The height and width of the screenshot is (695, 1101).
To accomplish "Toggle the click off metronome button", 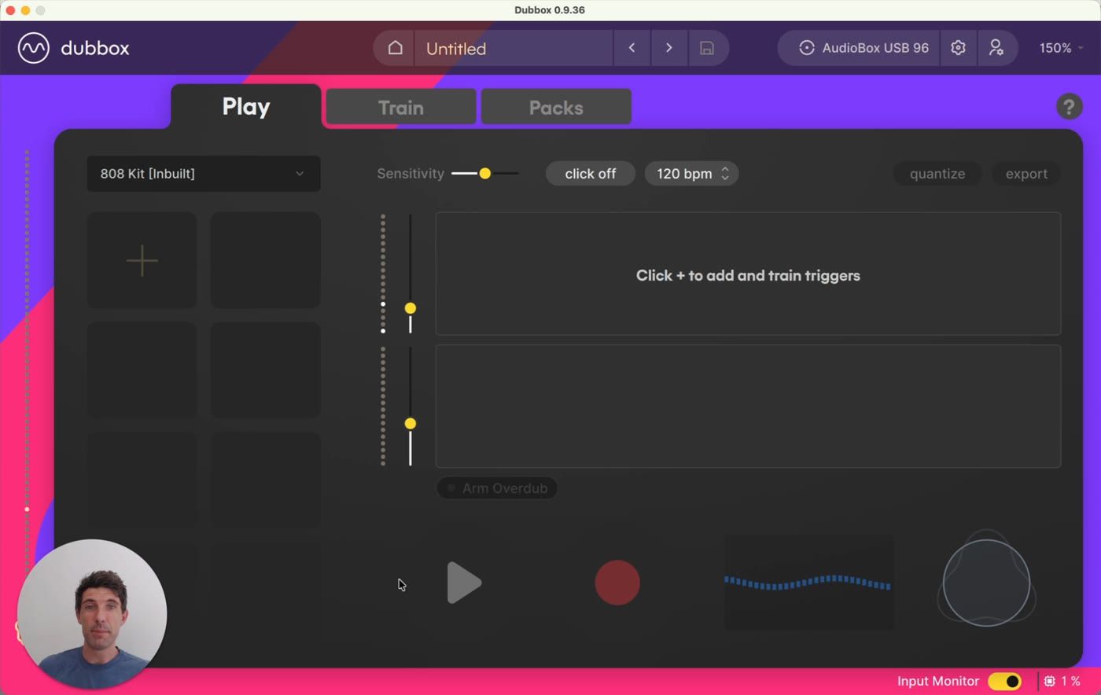I will [x=590, y=174].
